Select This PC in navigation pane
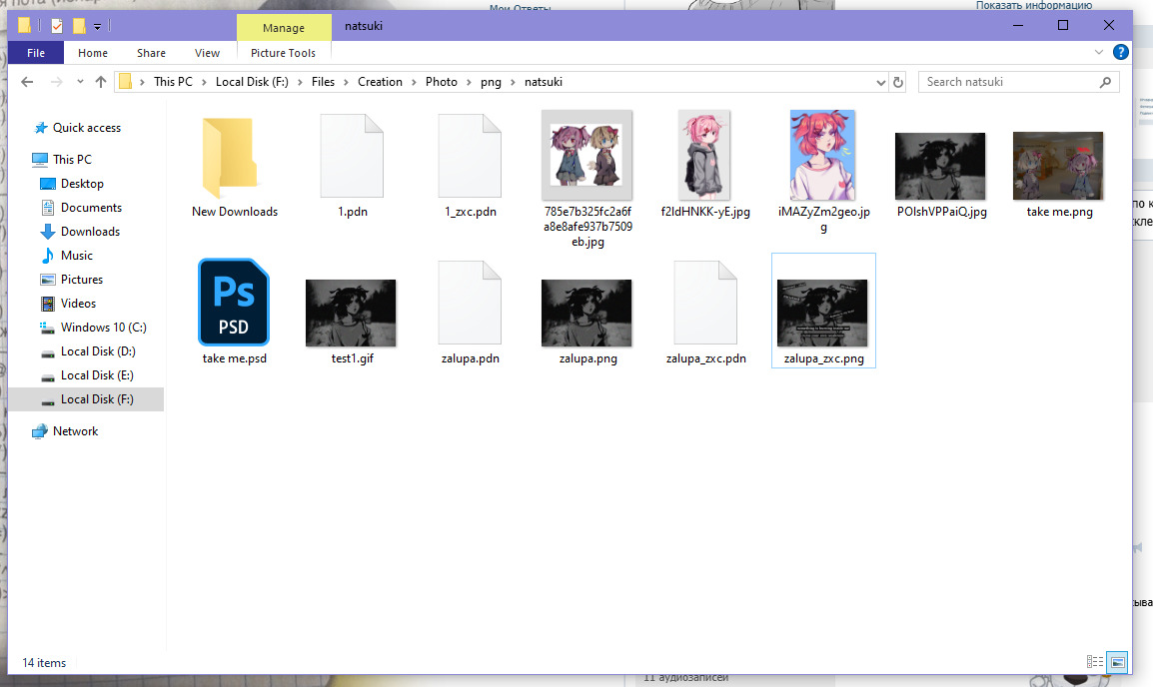 (72, 160)
